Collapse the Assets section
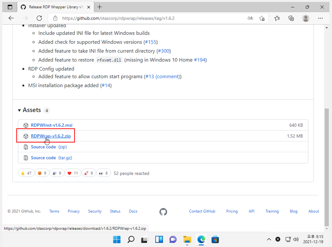Viewport: 332px width, 247px height. click(19, 110)
